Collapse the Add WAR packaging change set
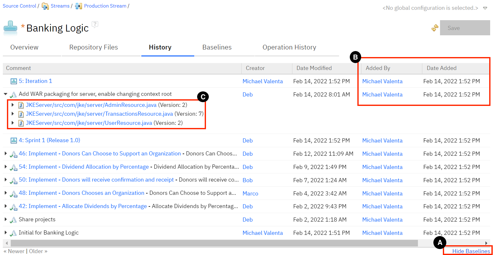 pos(6,94)
